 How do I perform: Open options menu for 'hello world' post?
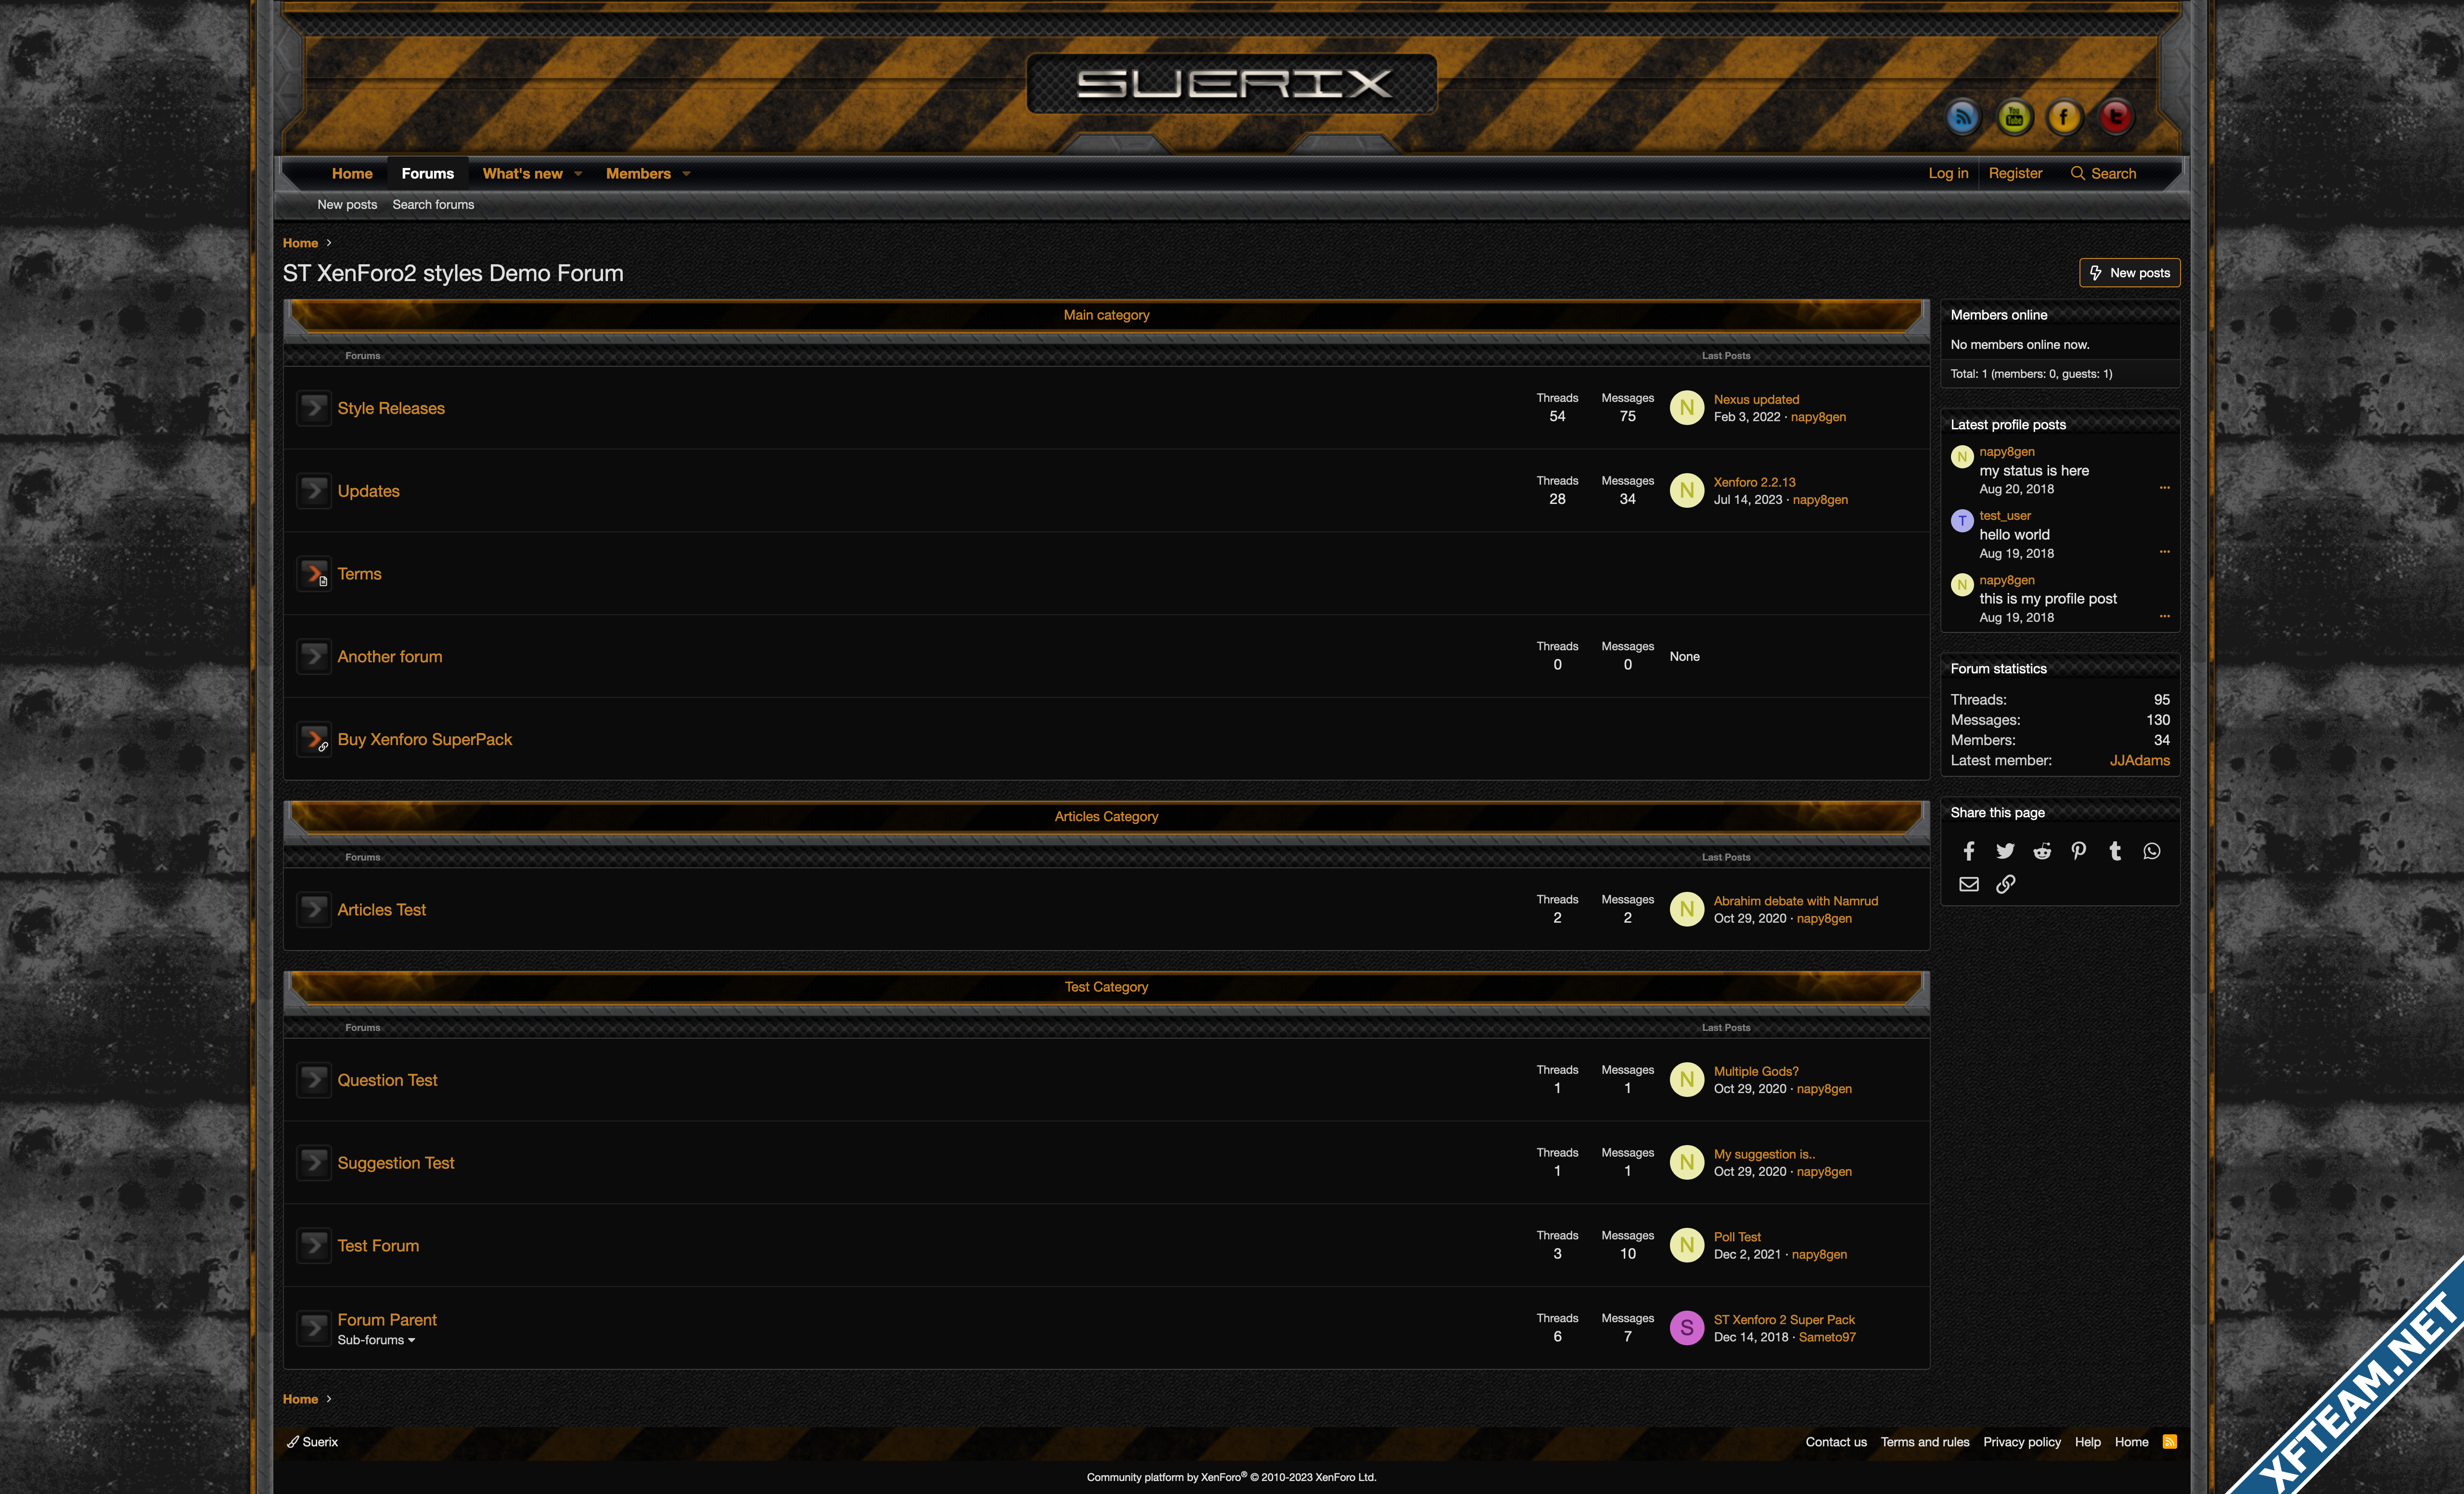pyautogui.click(x=2164, y=552)
